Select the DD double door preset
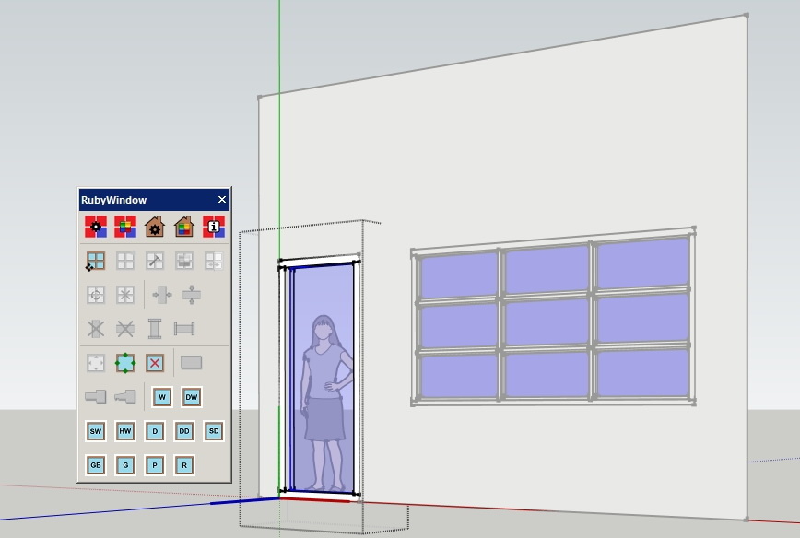 [184, 431]
